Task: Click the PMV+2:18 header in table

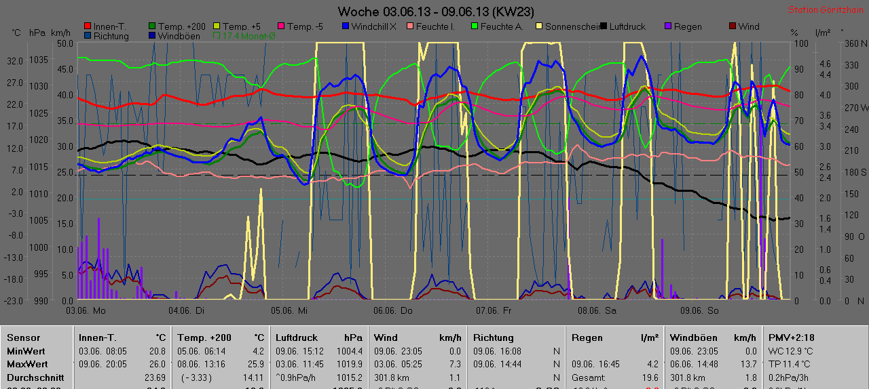Action: pos(791,337)
